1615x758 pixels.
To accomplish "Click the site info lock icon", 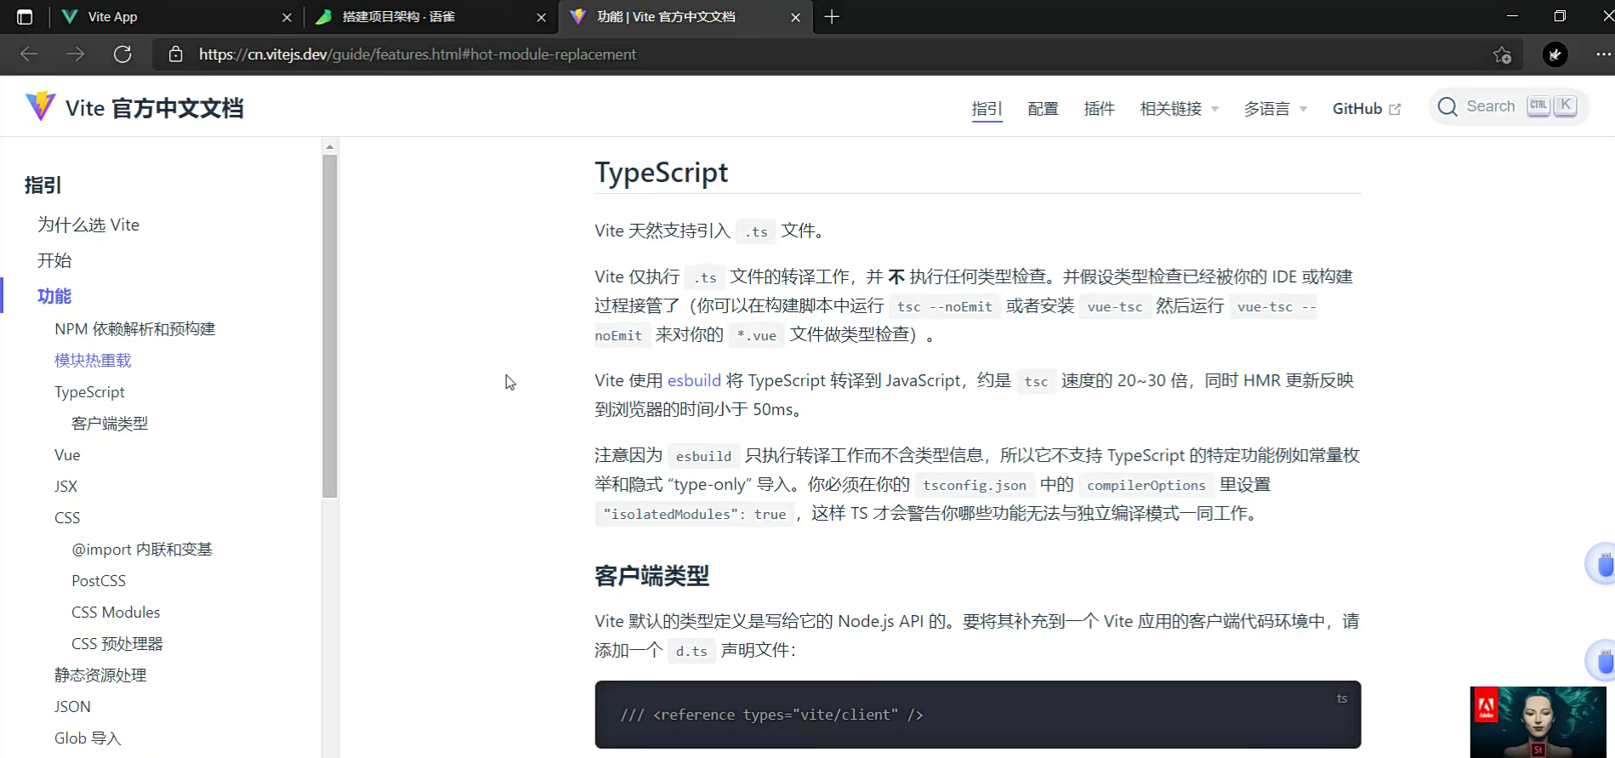I will [176, 54].
